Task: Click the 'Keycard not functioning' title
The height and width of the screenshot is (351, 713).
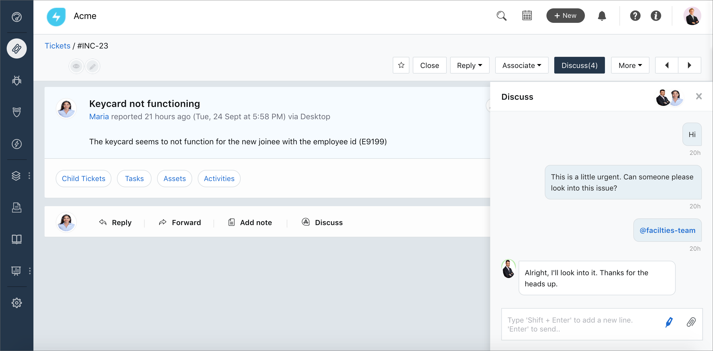Action: point(145,104)
